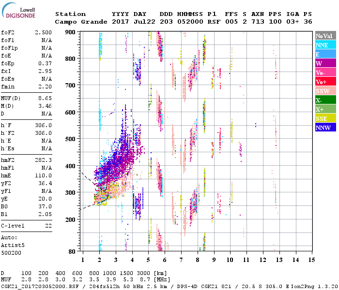The height and width of the screenshot is (290, 339).
Task: Click the 900 km height axis label
Action: [x=71, y=32]
